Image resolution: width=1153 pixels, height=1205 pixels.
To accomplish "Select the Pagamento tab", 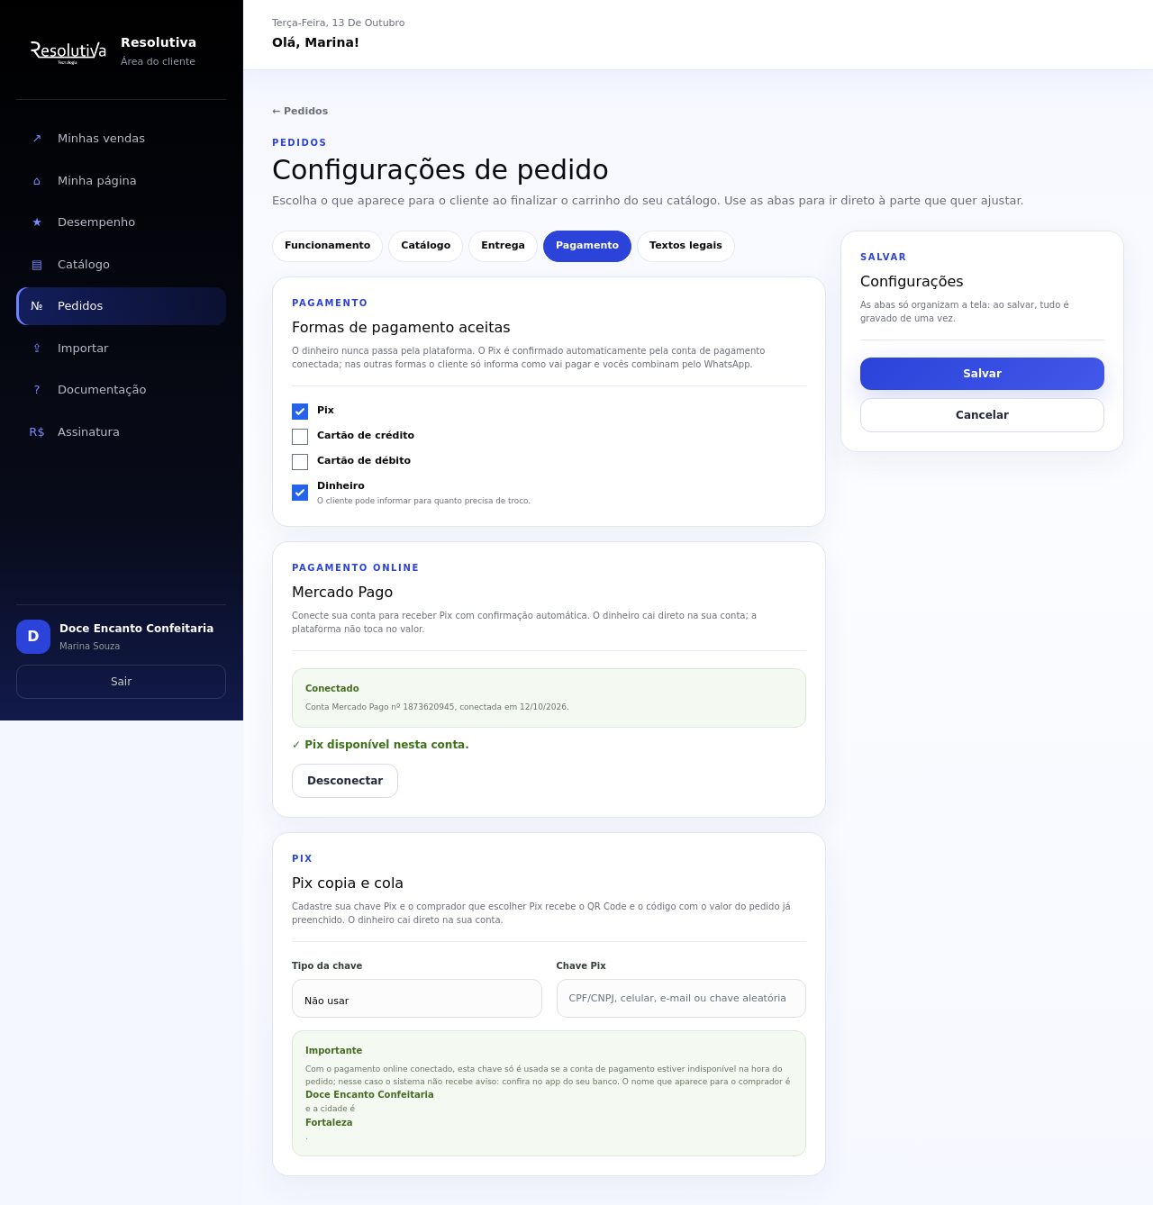I will [587, 246].
